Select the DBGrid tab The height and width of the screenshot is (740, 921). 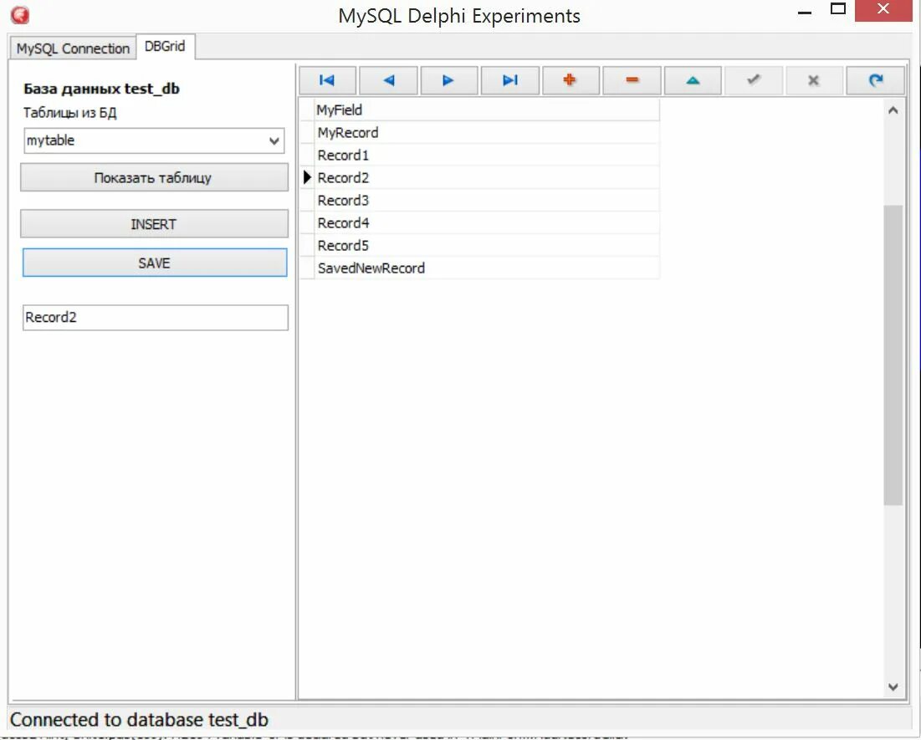click(165, 46)
